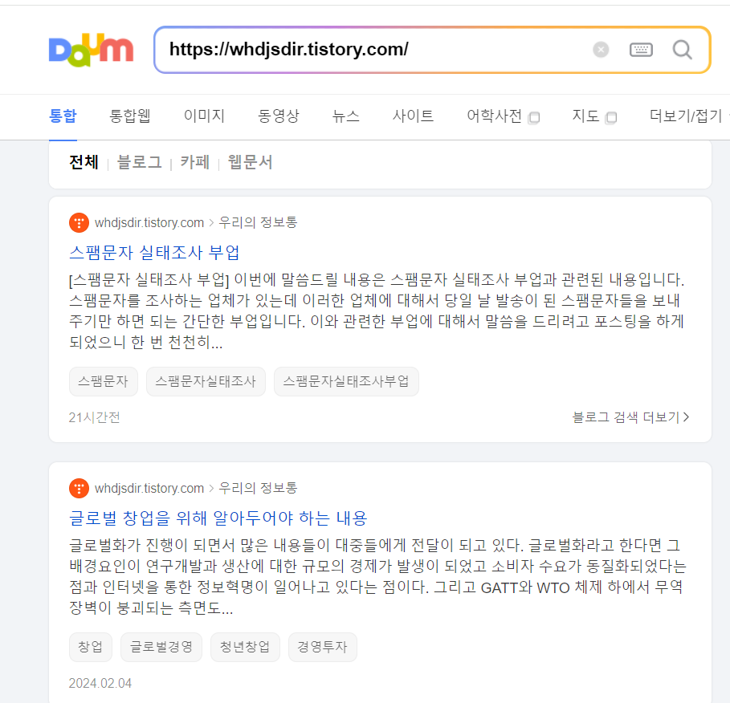The height and width of the screenshot is (703, 730).
Task: Open 블로그 검색 더보기 link
Action: [x=631, y=417]
